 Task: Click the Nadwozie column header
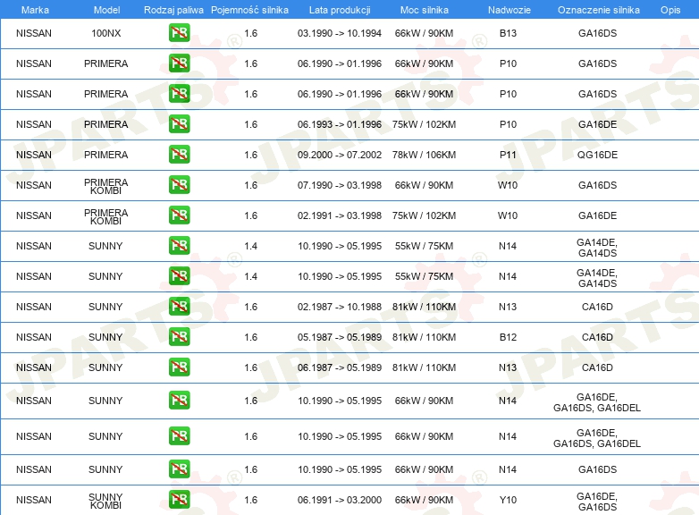510,10
